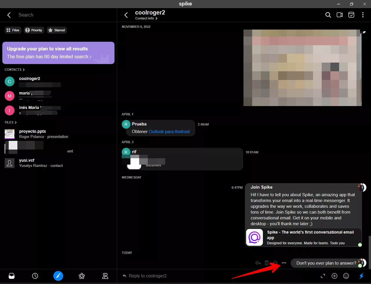Expand the FILES section

point(11,123)
